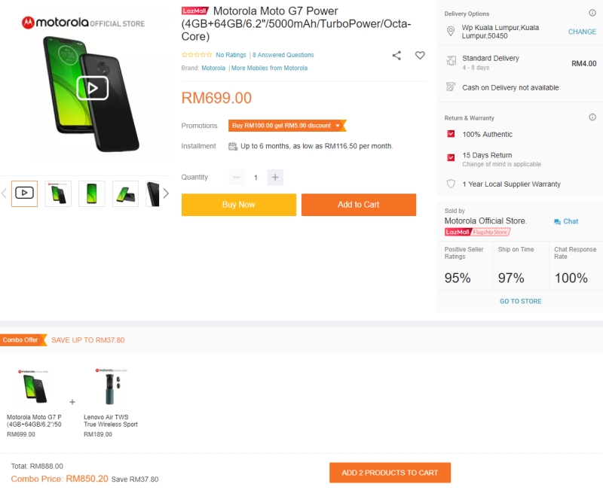Show previous thumbnails with left arrow

[x=4, y=193]
